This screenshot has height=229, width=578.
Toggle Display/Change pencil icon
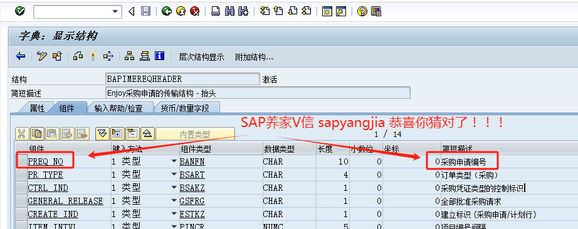point(43,56)
